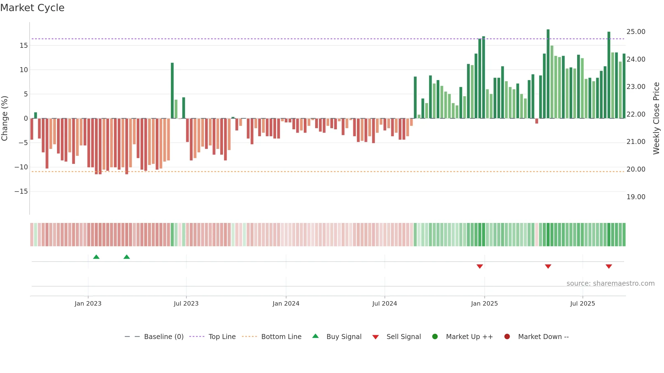This screenshot has width=664, height=373.
Task: Click the Weekly Close Price axis title
Action: coord(656,118)
